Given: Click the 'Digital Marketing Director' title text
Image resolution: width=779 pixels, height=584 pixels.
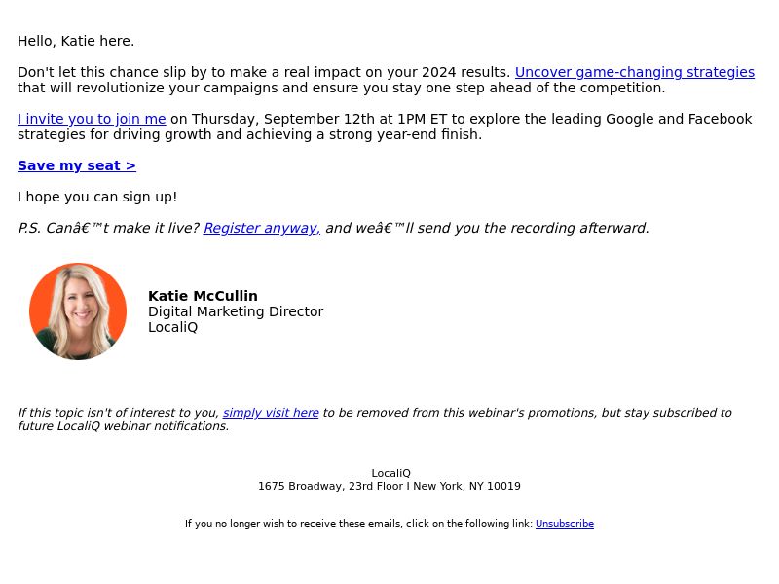Looking at the screenshot, I should [236, 311].
